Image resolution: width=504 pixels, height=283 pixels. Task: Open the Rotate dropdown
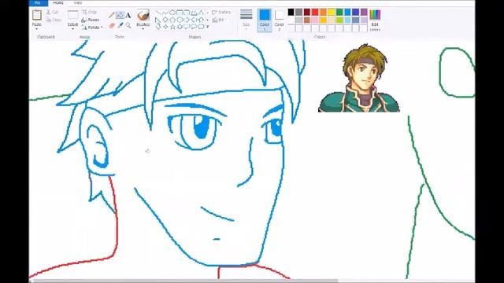pos(92,28)
